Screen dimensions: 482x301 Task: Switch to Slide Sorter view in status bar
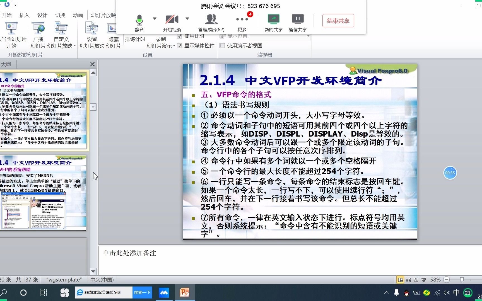408,280
